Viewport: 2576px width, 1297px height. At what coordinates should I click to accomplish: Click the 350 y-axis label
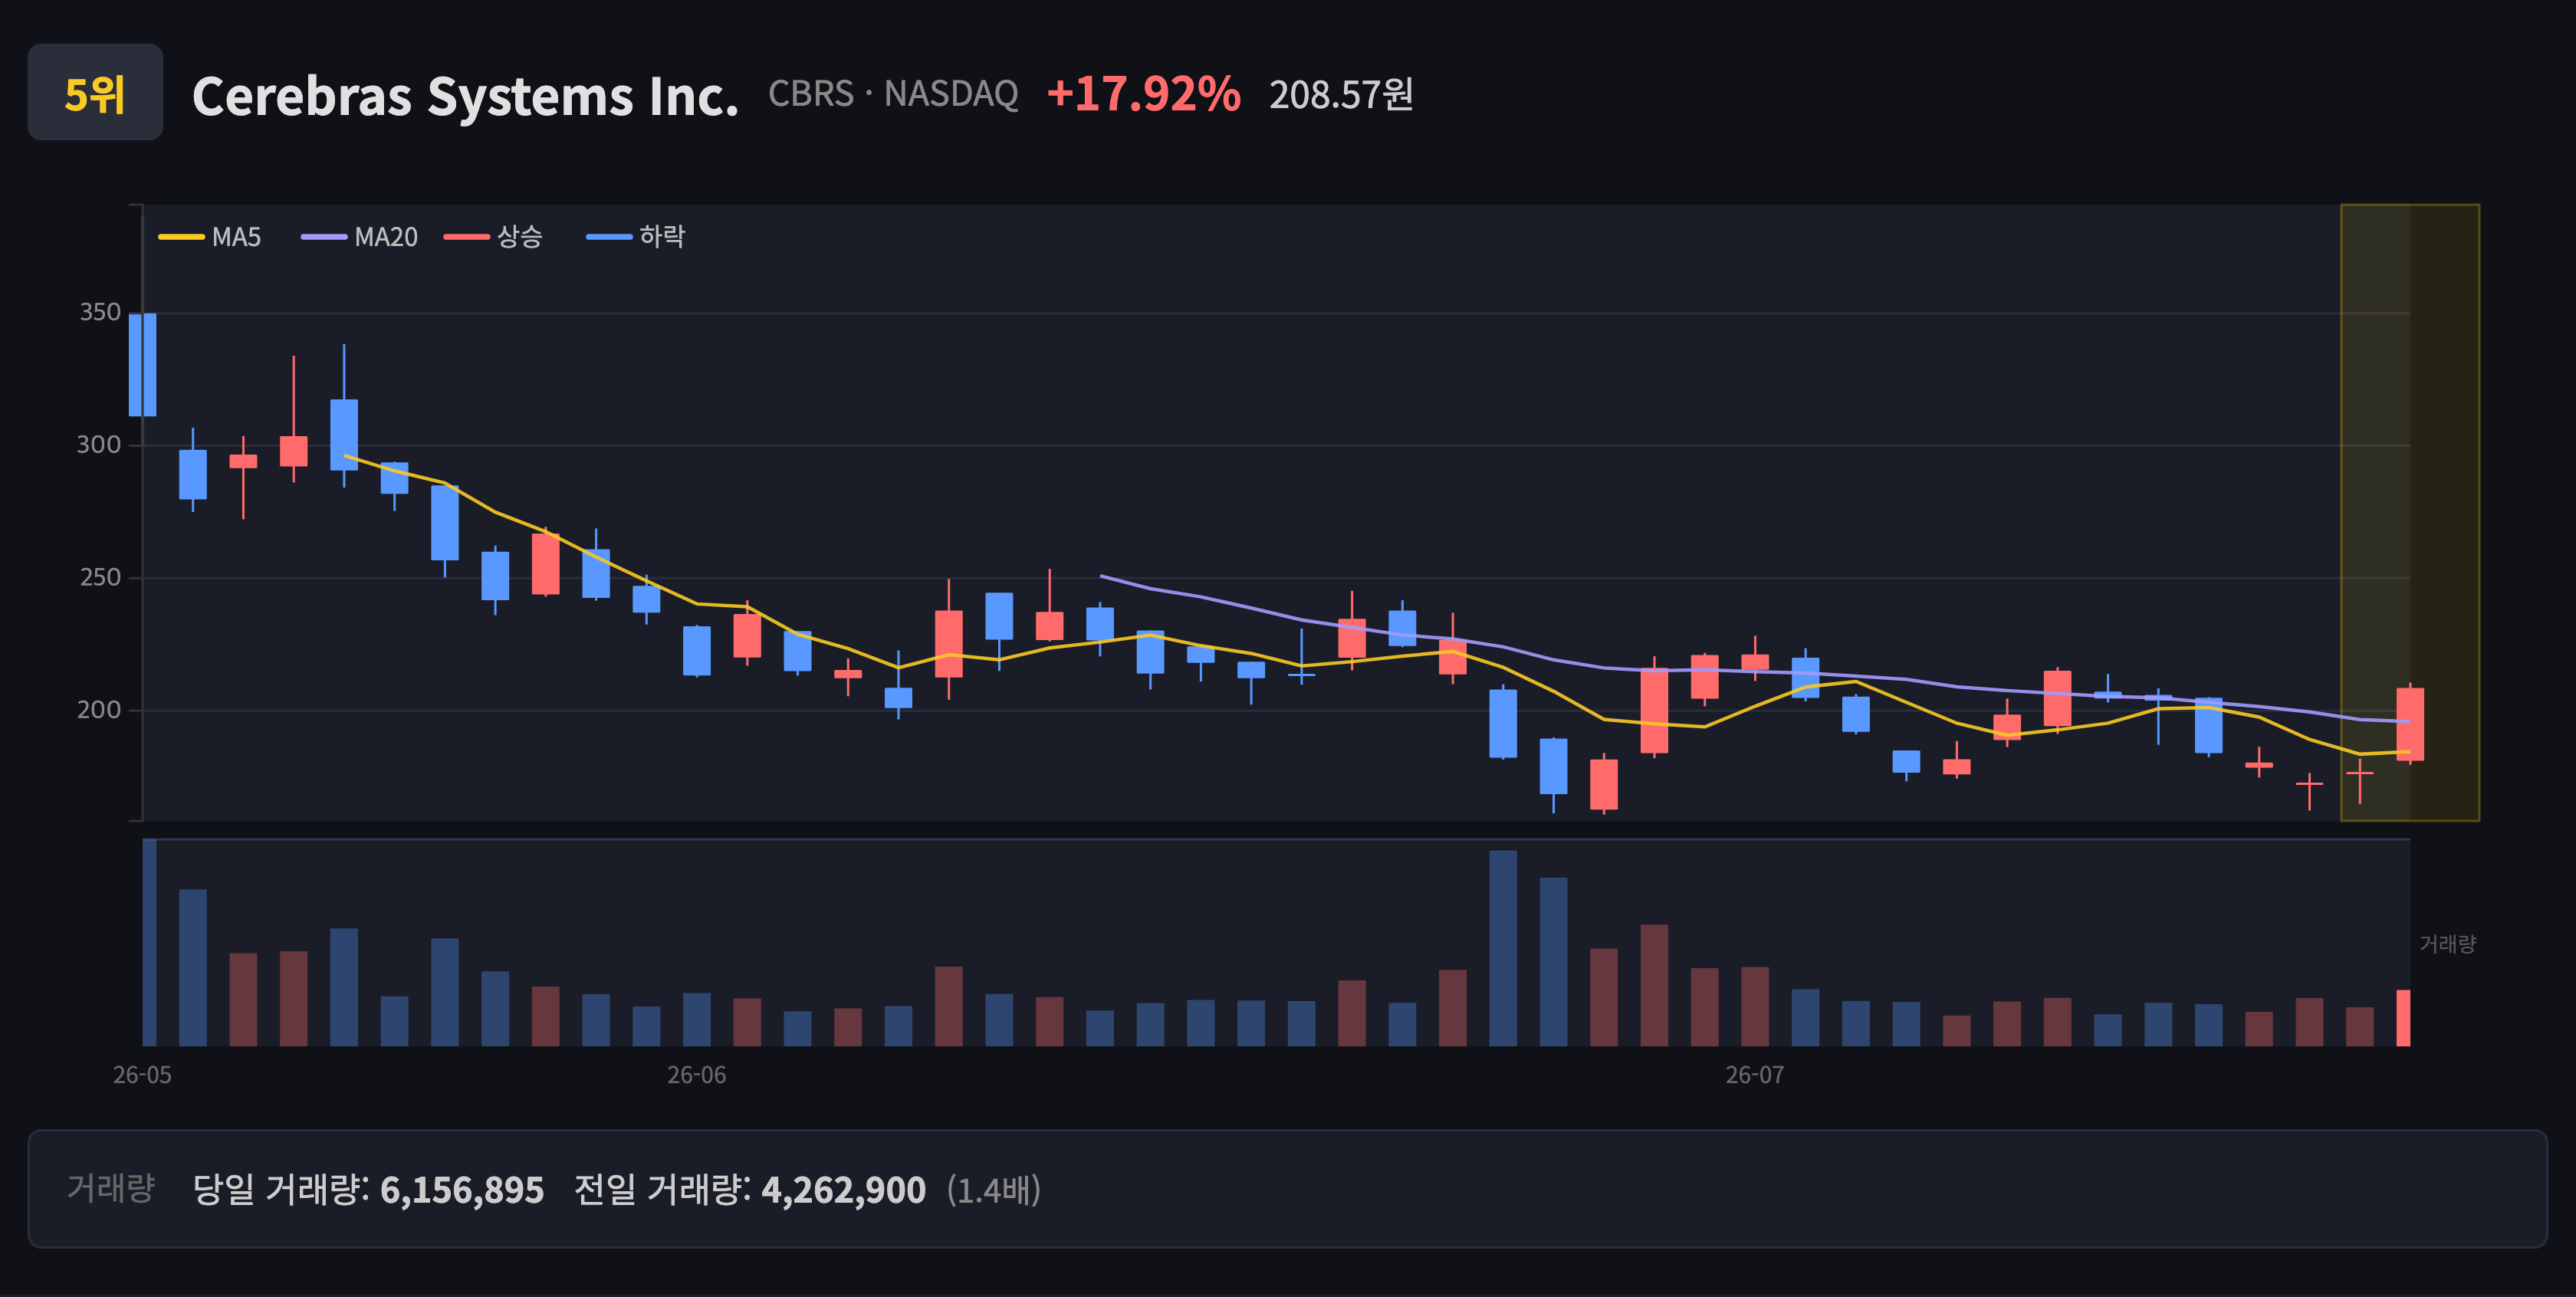(x=100, y=312)
